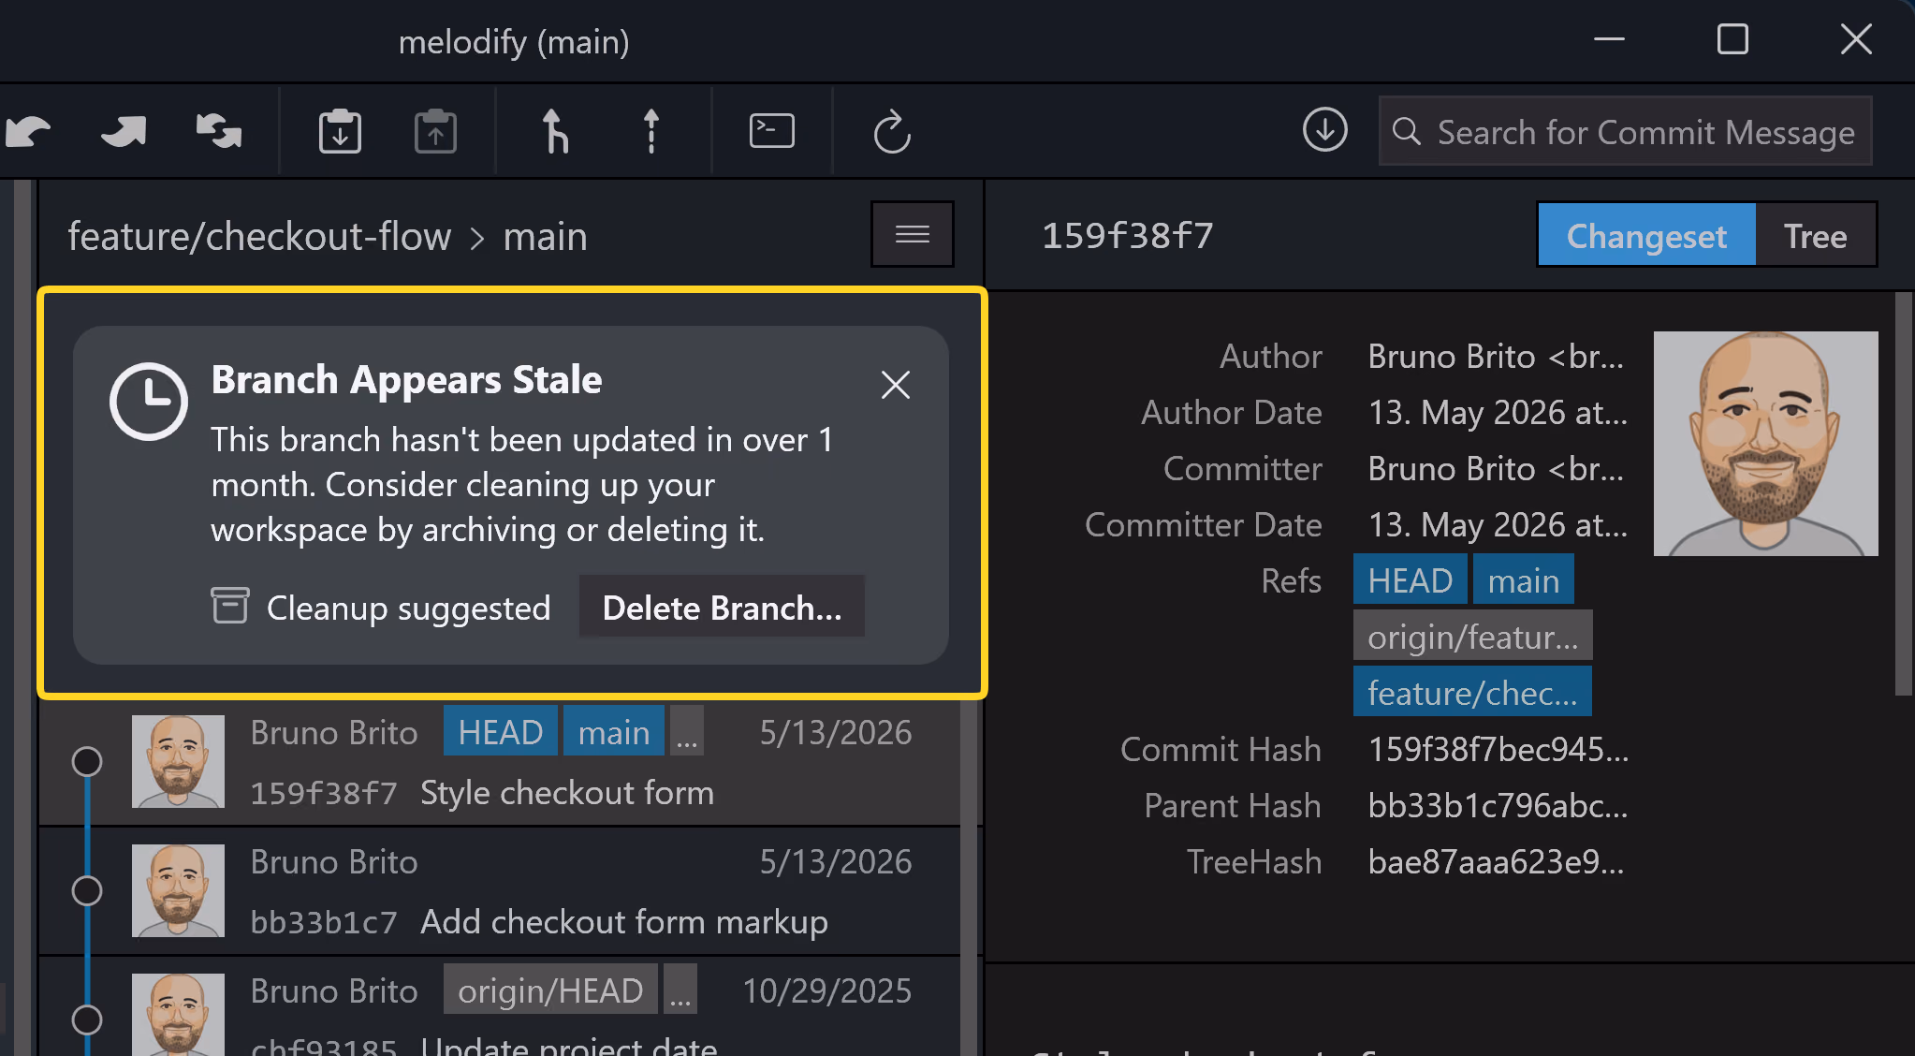Open the terminal icon
The width and height of the screenshot is (1915, 1056).
click(x=772, y=130)
